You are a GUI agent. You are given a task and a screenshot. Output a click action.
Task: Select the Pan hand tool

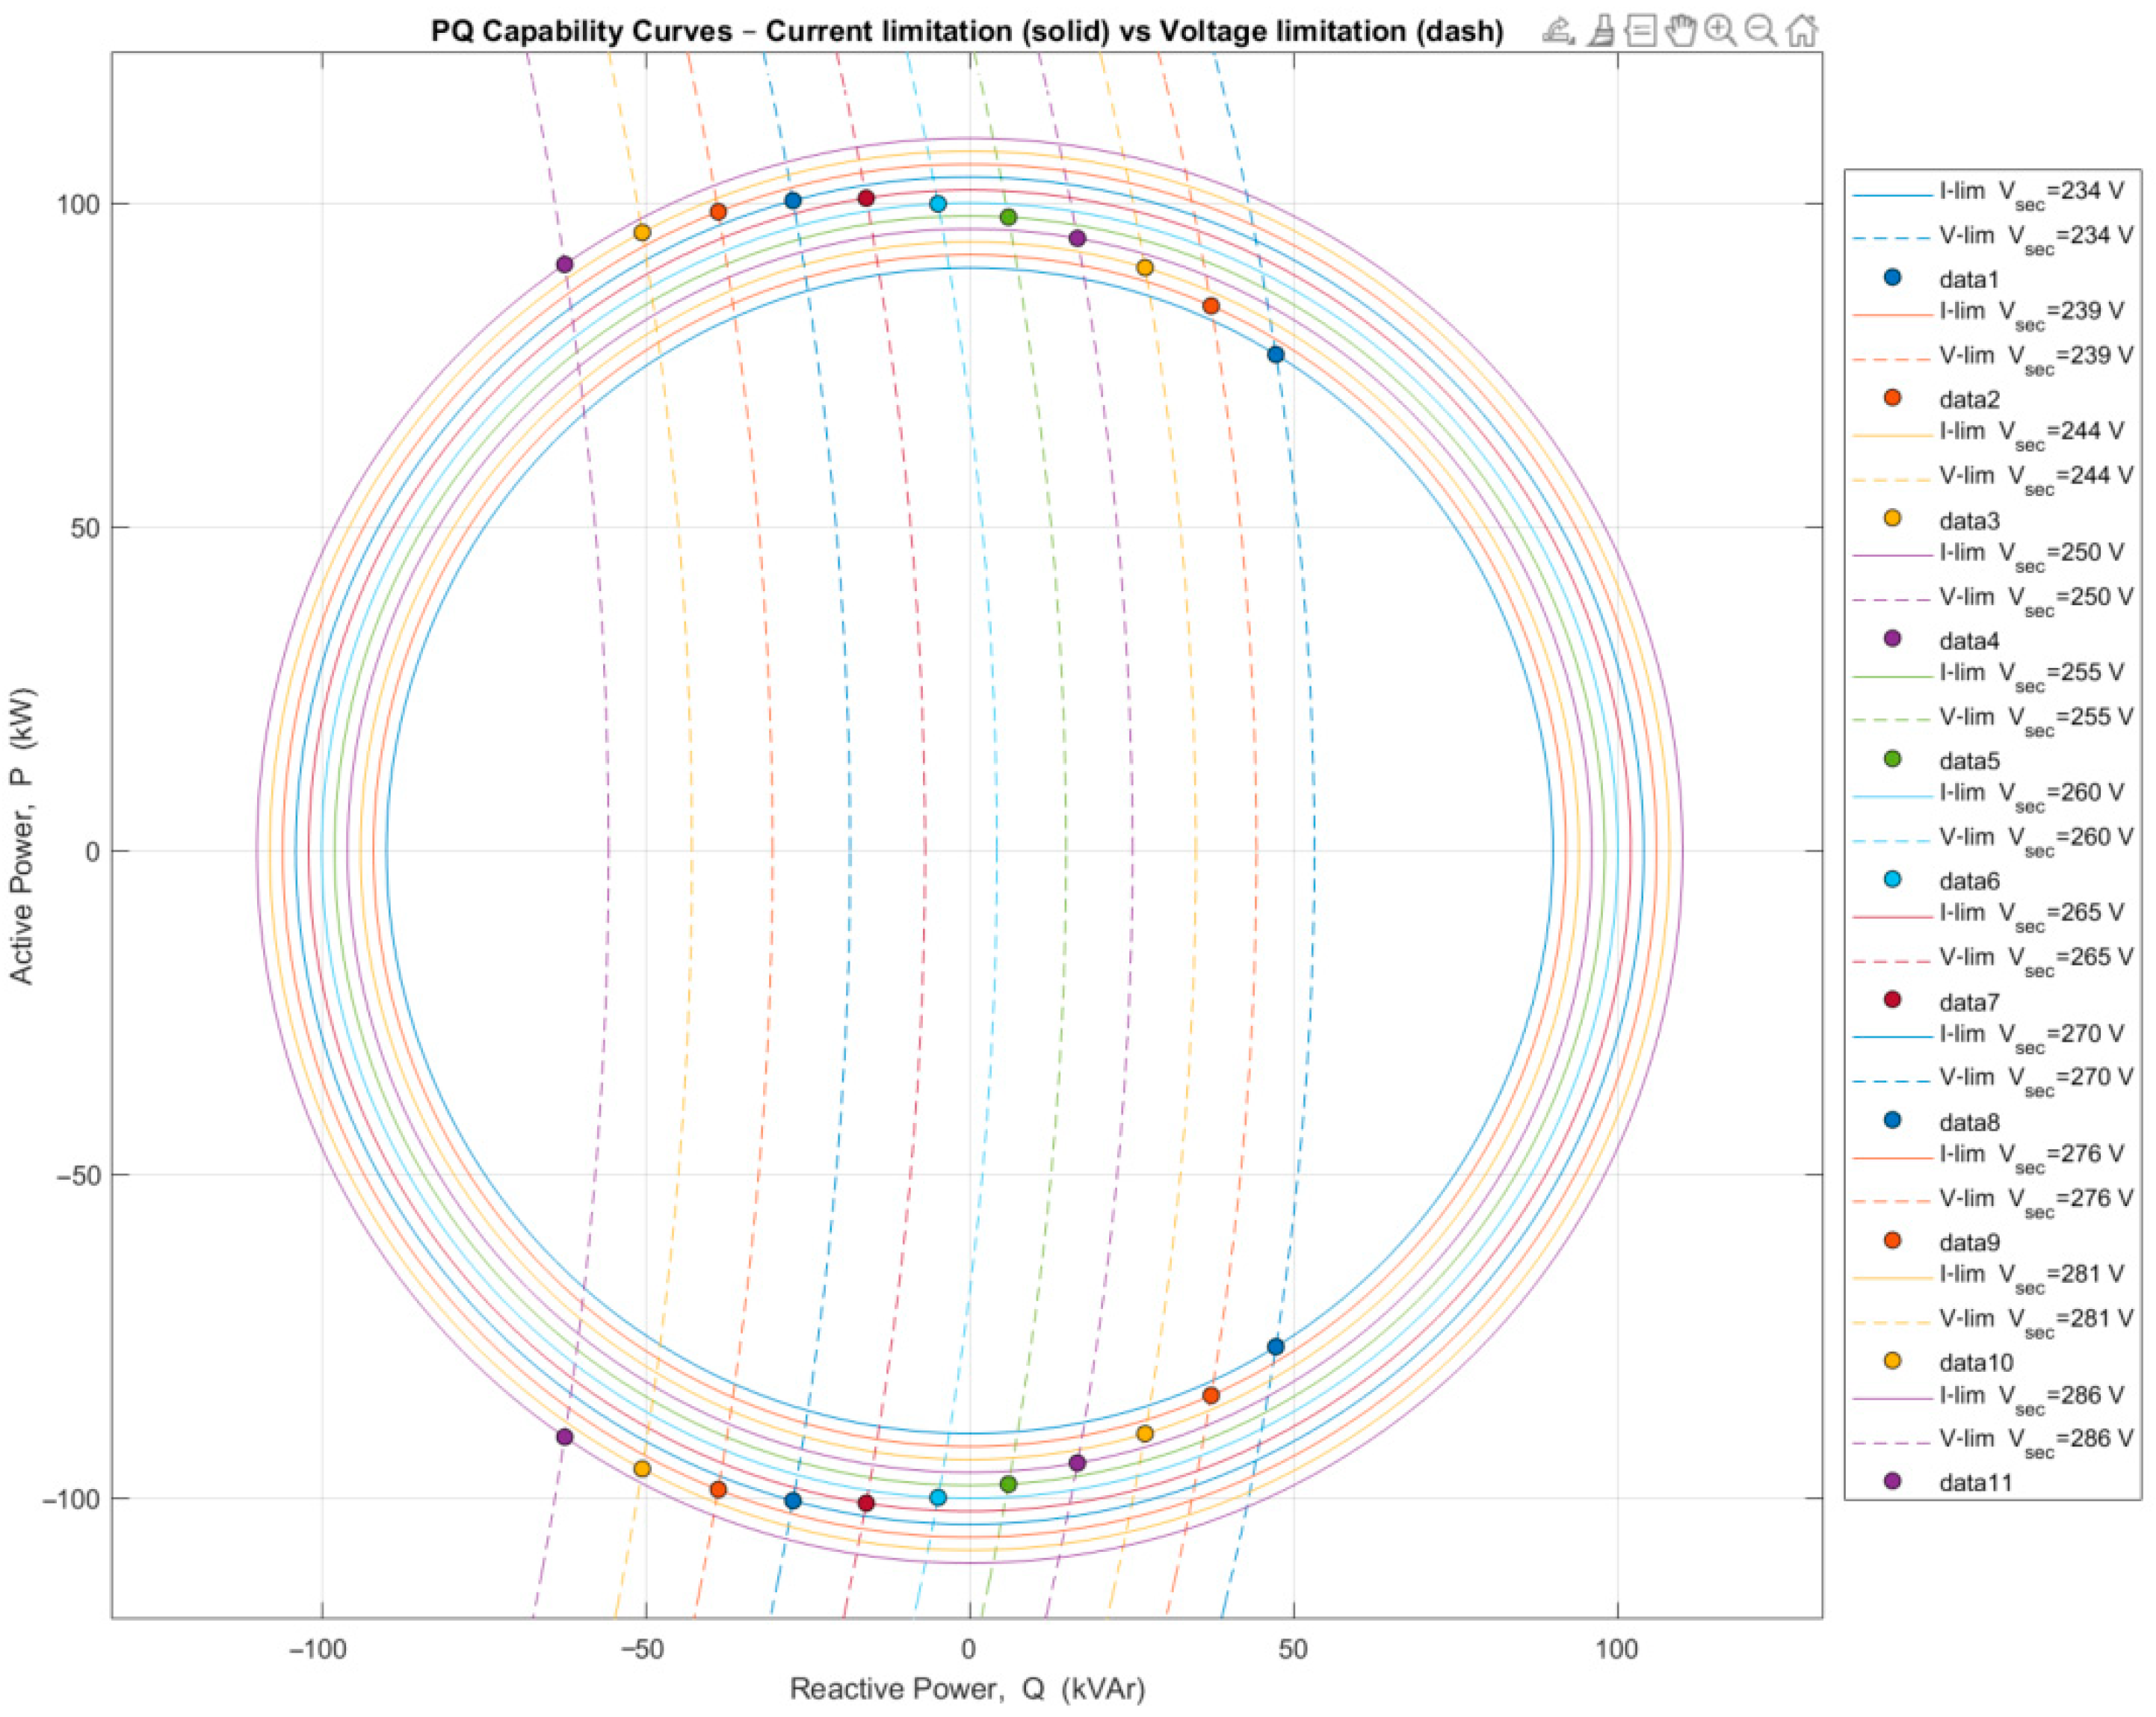[x=1681, y=31]
